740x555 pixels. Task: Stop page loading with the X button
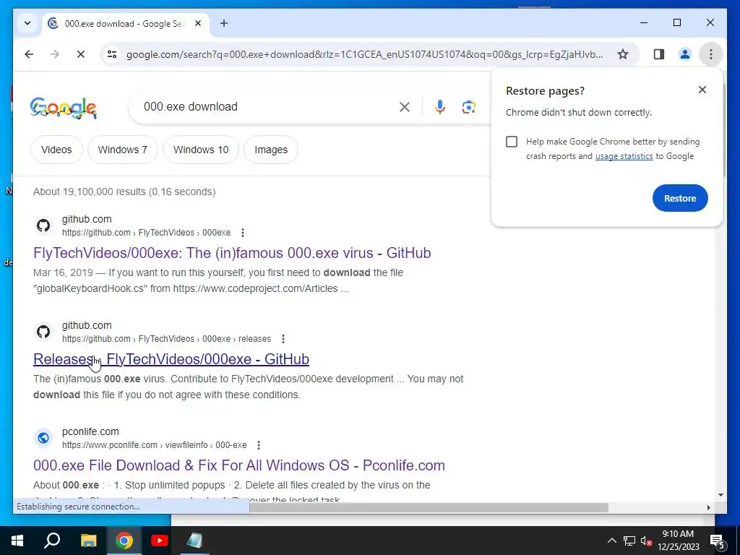pos(81,54)
